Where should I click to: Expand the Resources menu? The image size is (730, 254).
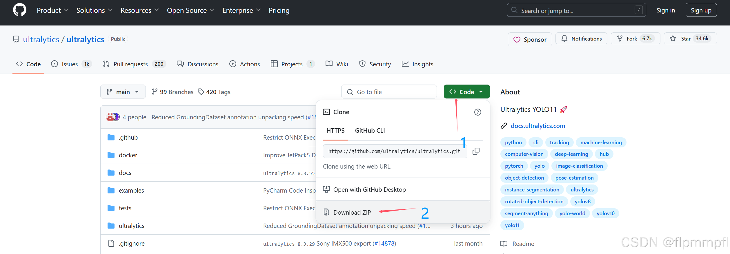[x=140, y=10]
